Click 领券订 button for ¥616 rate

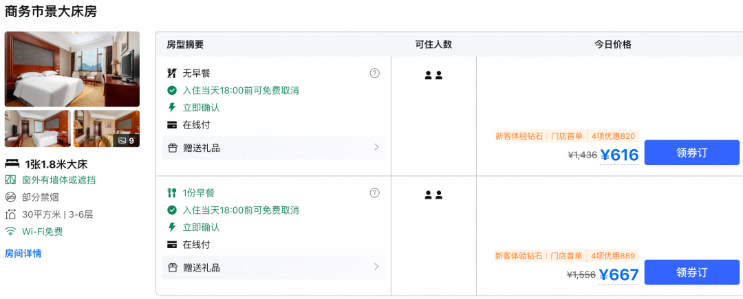tap(692, 153)
